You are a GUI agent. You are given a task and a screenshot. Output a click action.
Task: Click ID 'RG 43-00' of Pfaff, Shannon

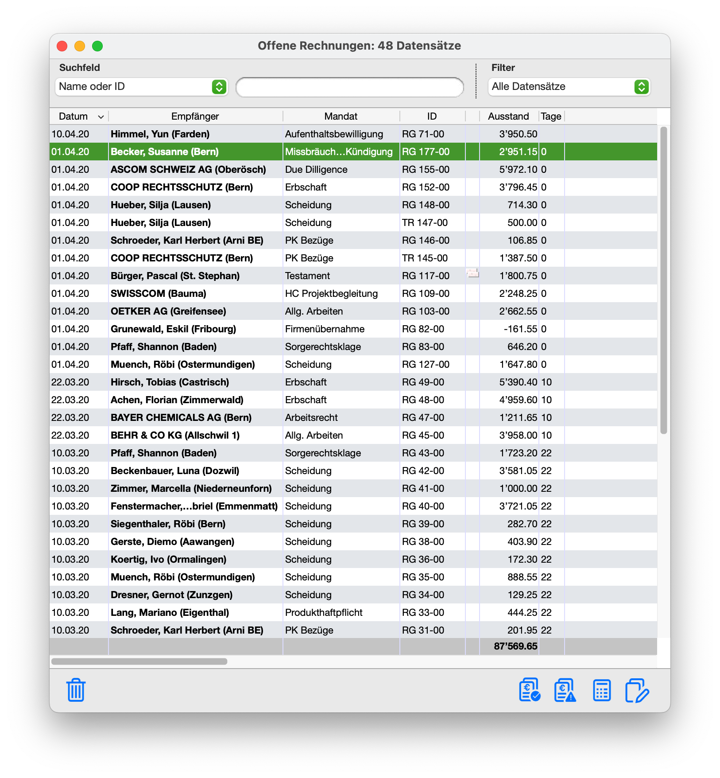pos(423,453)
